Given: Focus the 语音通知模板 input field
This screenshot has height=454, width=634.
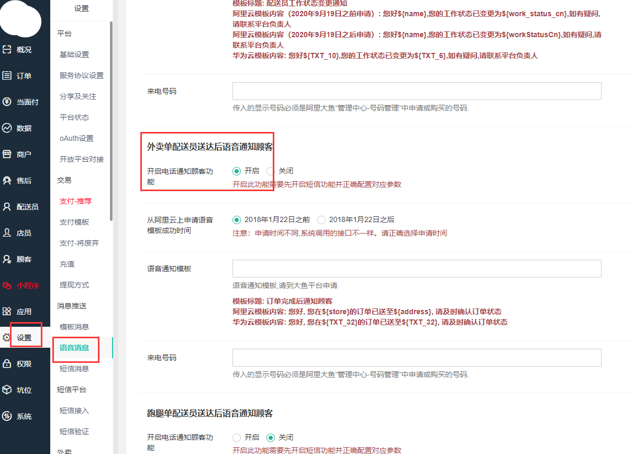Looking at the screenshot, I should (x=417, y=269).
